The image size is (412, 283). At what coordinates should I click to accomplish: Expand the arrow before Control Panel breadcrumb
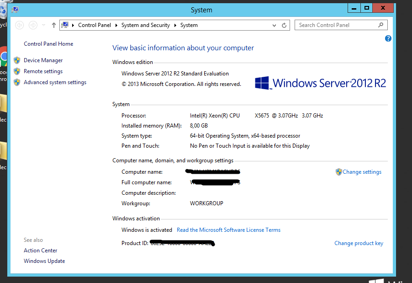point(73,25)
